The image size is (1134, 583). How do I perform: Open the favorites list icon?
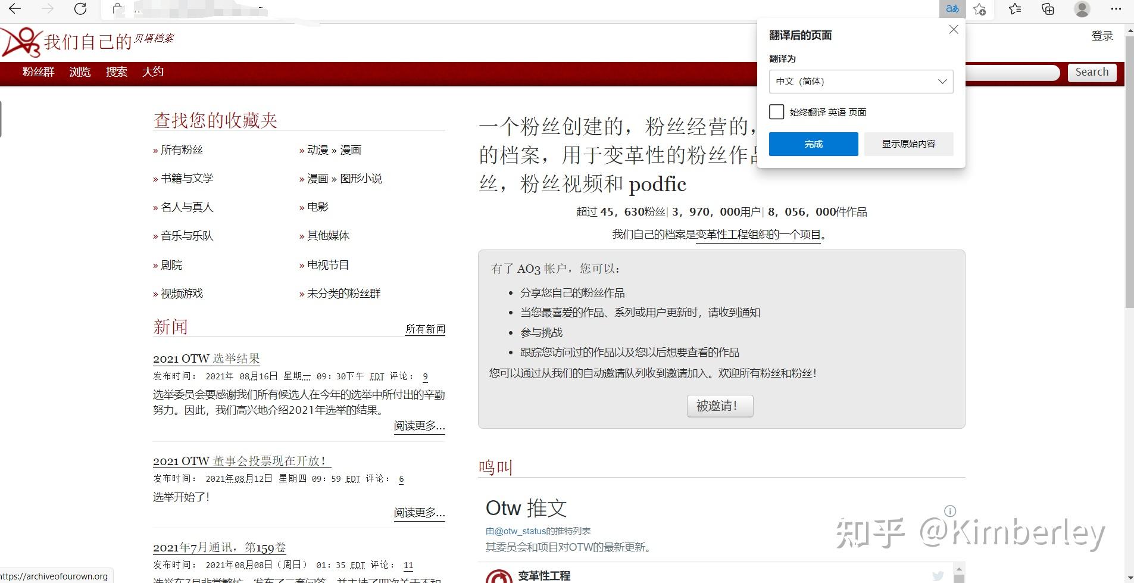pyautogui.click(x=1015, y=9)
